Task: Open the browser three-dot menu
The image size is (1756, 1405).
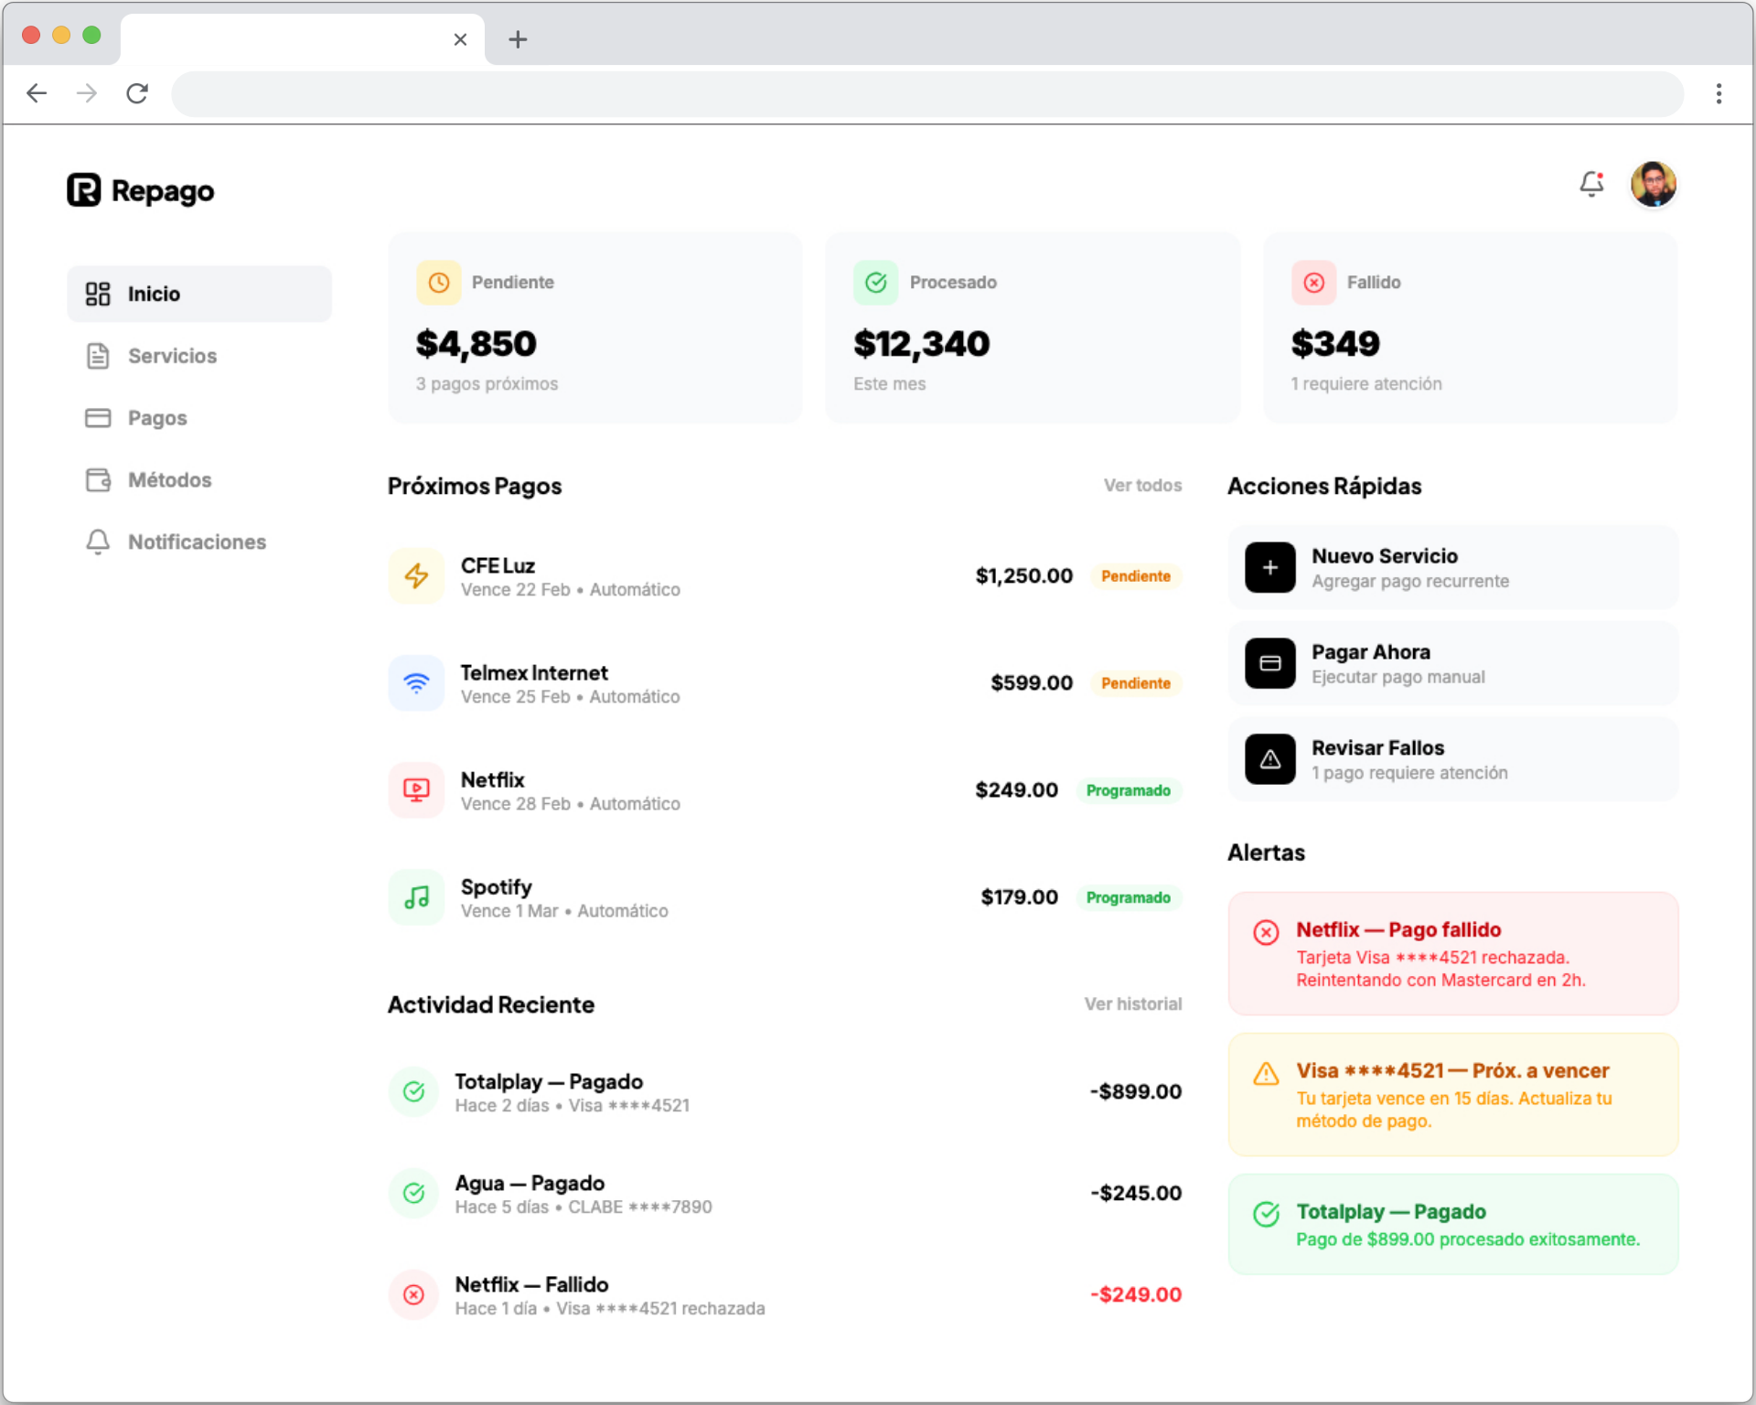Action: pyautogui.click(x=1719, y=93)
